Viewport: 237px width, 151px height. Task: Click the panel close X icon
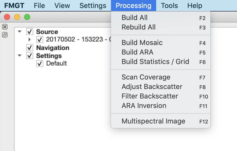[5, 27]
